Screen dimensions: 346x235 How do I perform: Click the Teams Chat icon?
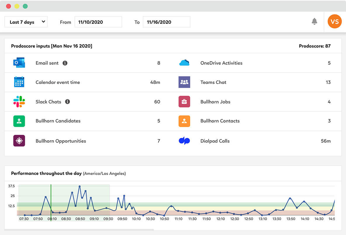[184, 82]
